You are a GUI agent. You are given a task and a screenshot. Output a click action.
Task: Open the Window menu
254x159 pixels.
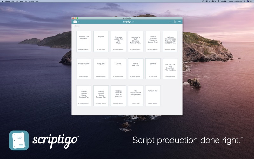coord(31,1)
